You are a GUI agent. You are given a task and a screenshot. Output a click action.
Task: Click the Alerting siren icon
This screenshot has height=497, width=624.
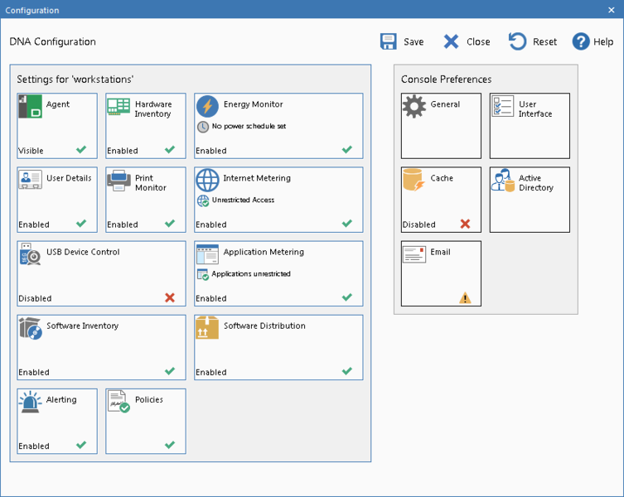[x=31, y=402]
